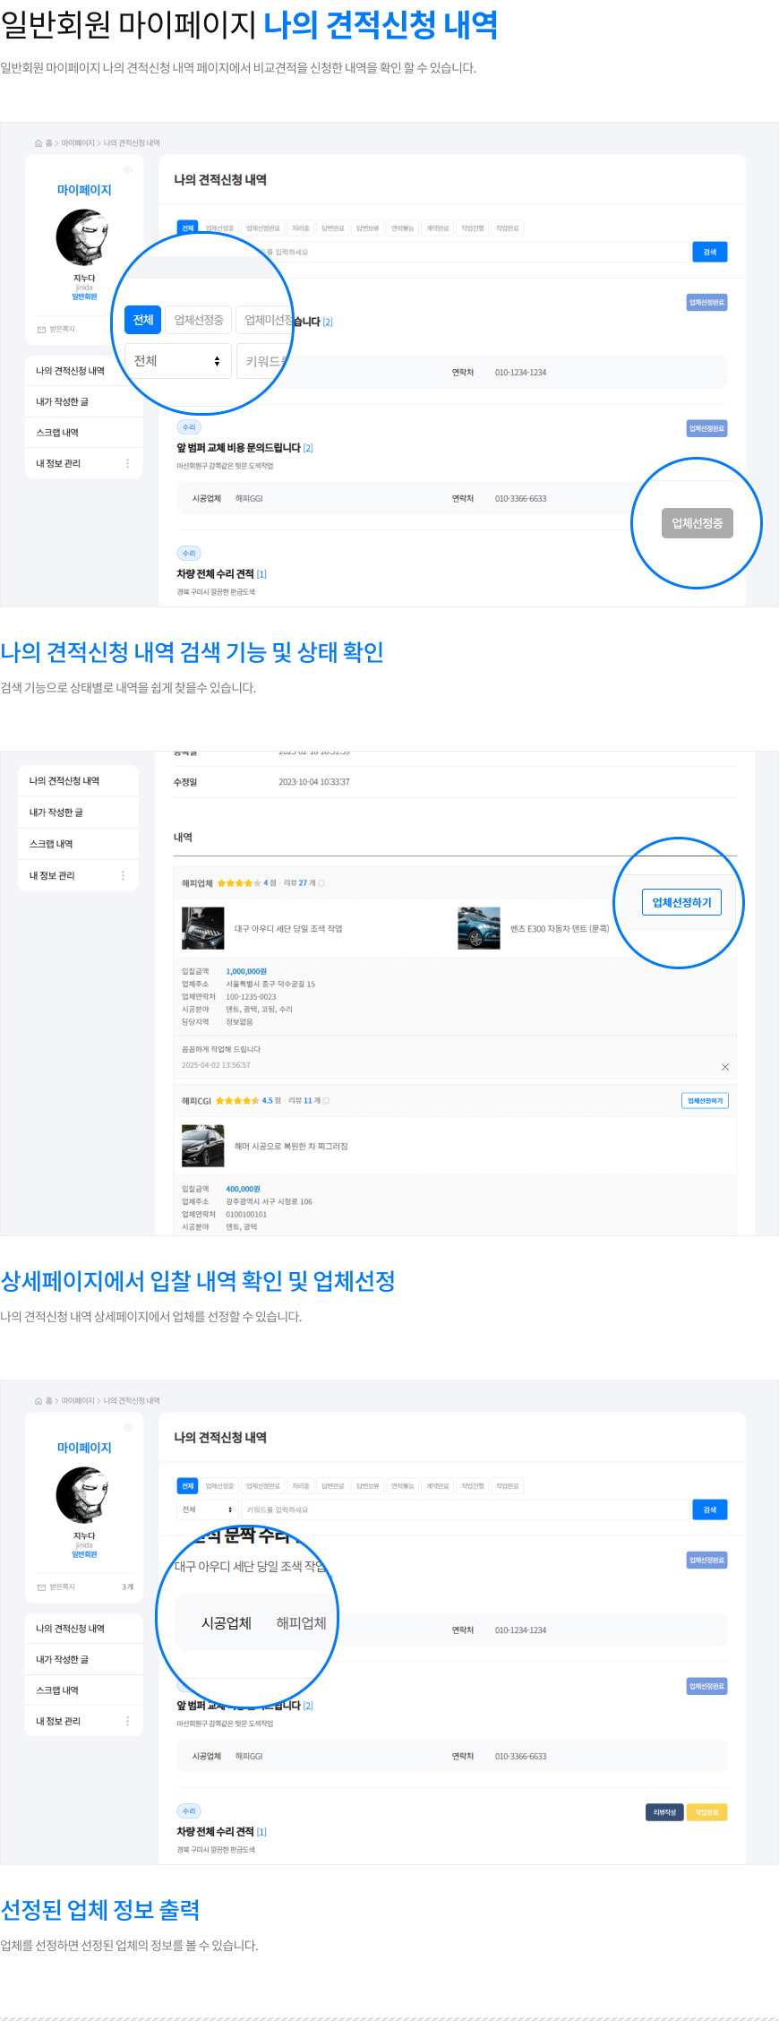Open 전체 select dropdown in third screenshot

point(208,1510)
